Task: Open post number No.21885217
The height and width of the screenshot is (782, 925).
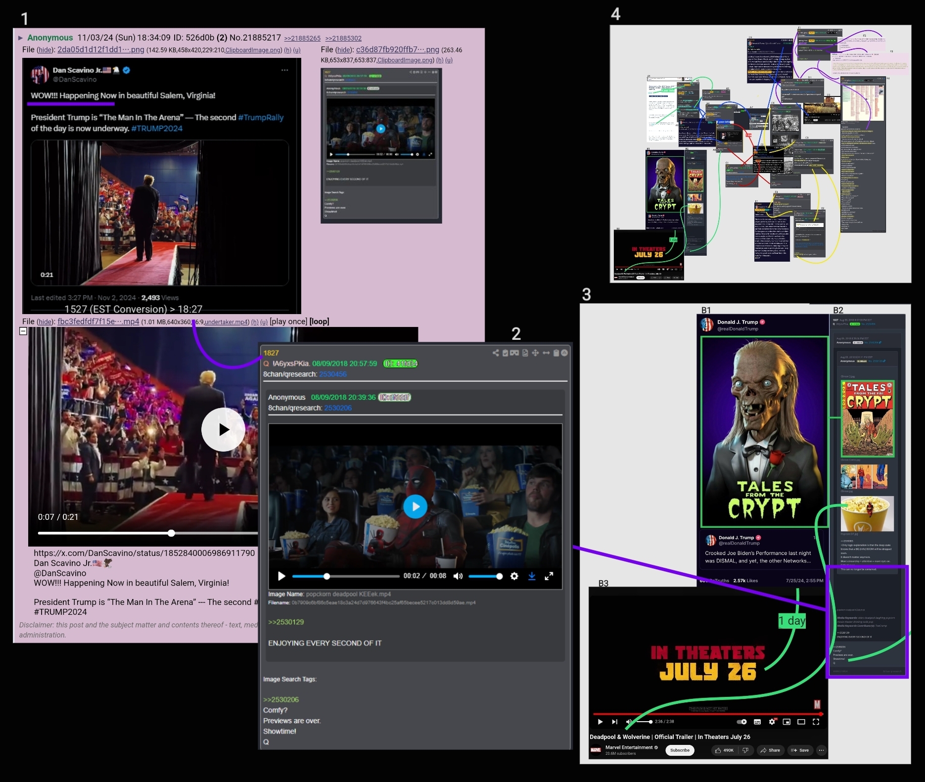Action: [255, 38]
